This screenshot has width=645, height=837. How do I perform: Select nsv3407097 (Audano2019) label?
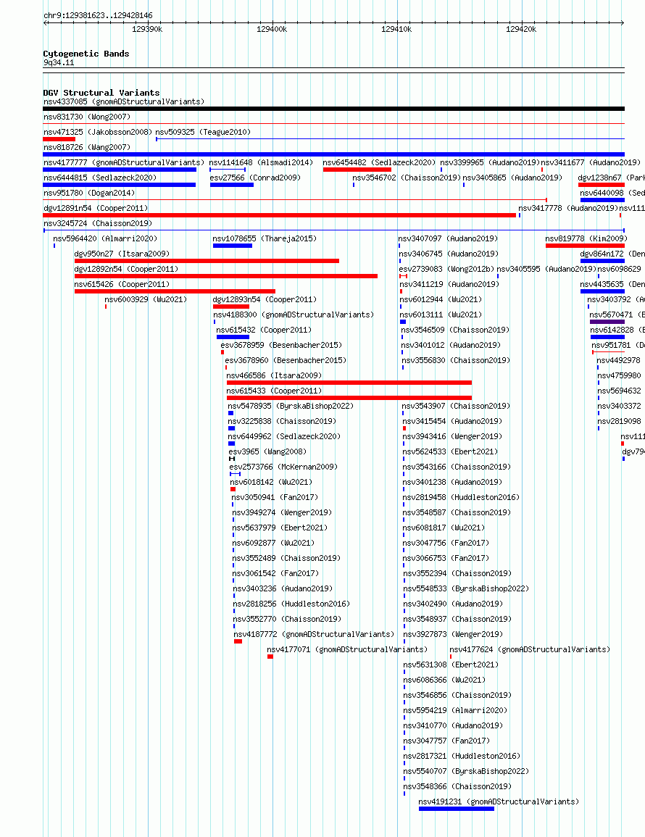[448, 238]
